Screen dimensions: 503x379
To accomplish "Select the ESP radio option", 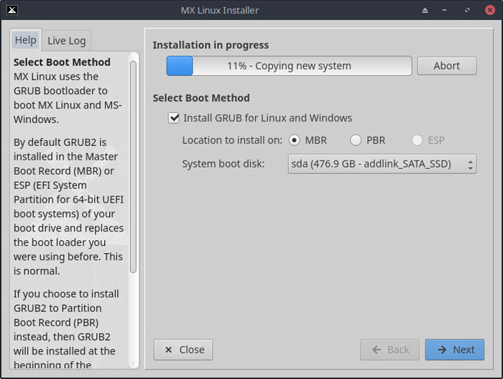I will click(417, 140).
